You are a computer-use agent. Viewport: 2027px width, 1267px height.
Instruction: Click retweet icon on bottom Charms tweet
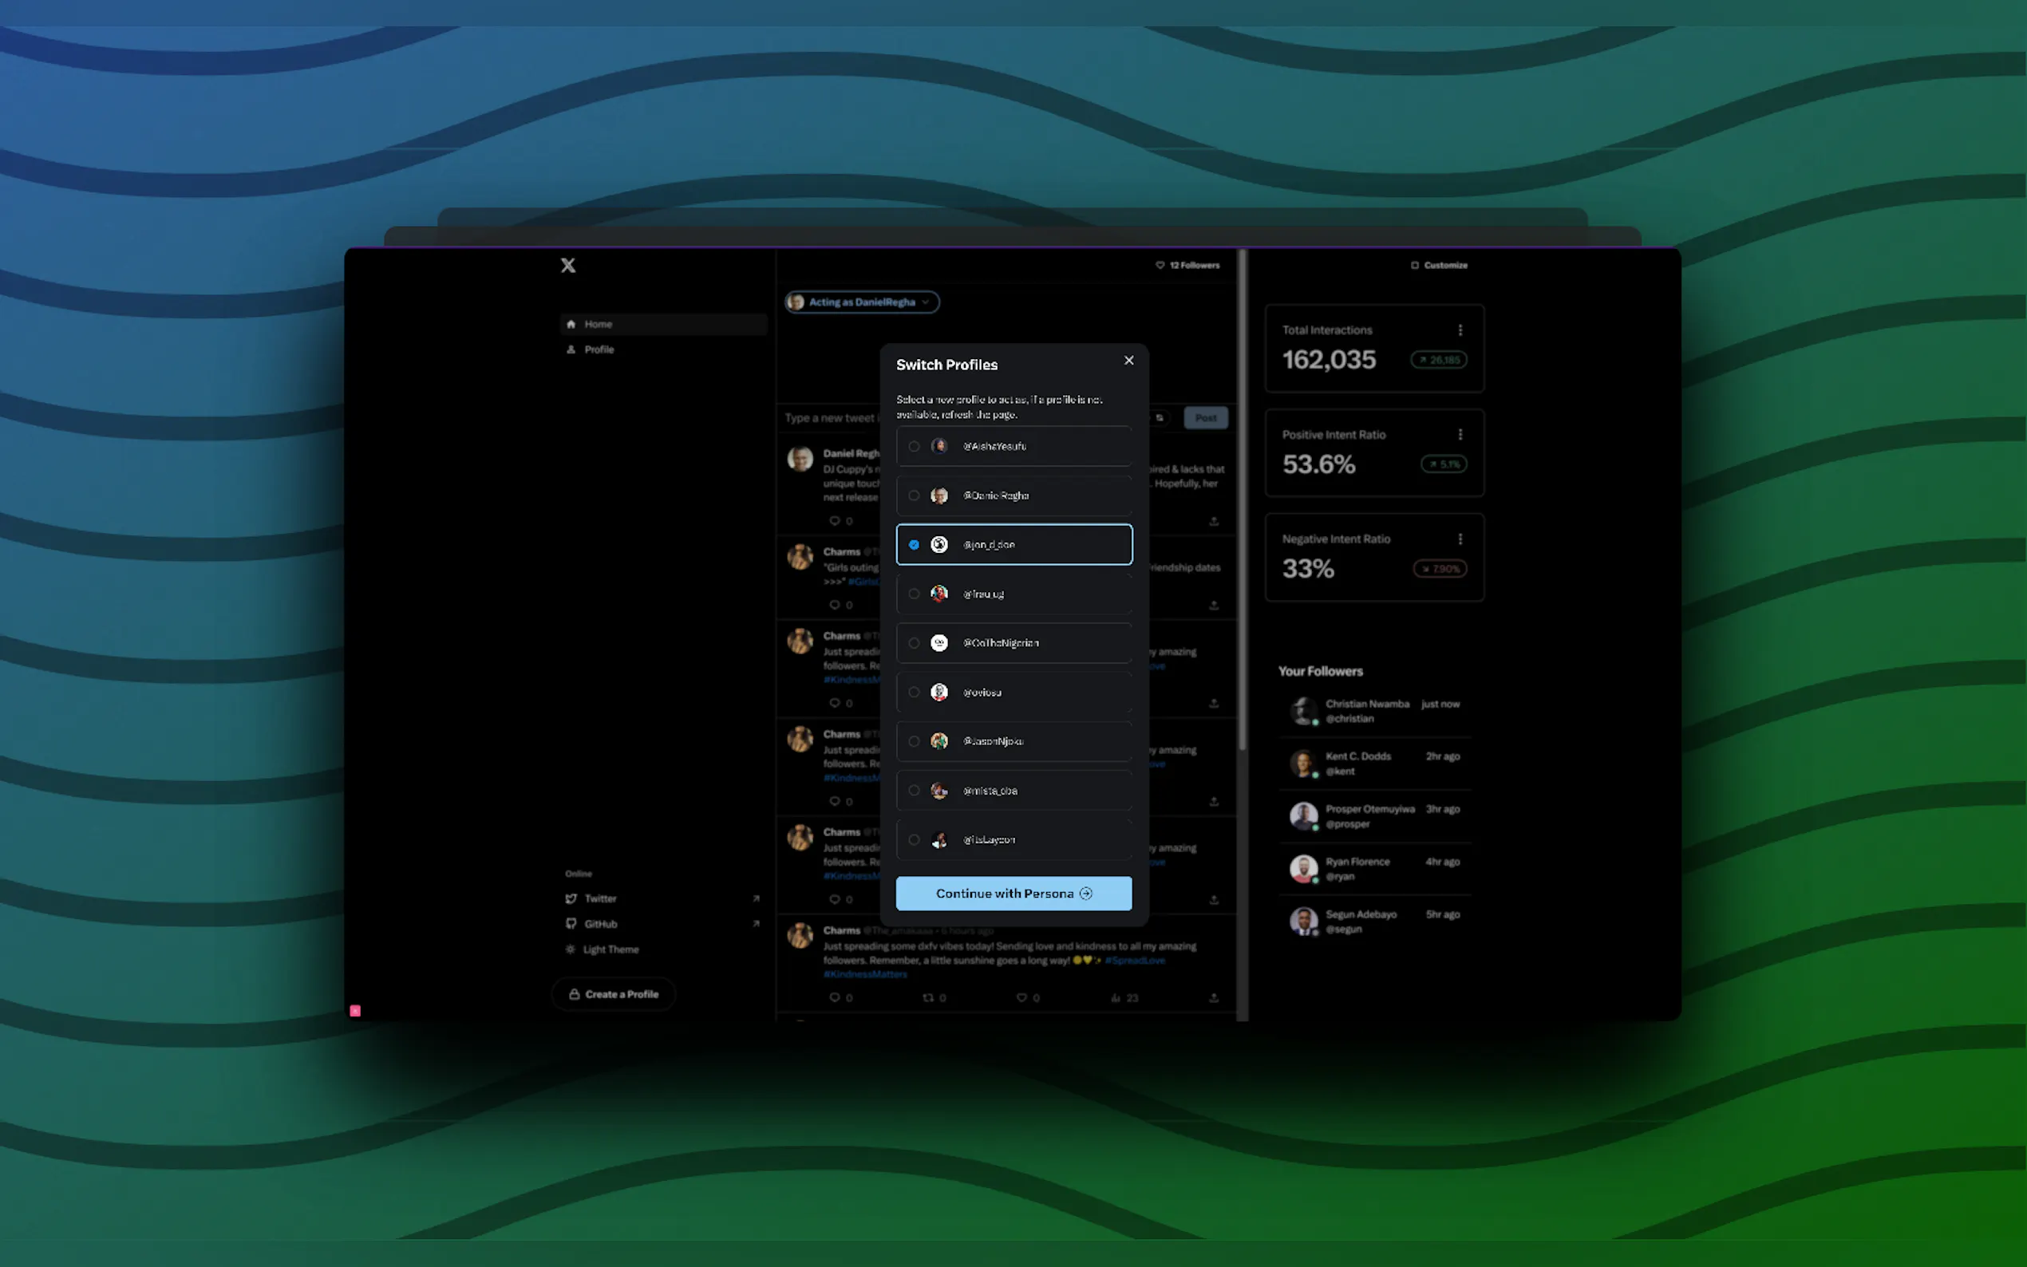[927, 997]
